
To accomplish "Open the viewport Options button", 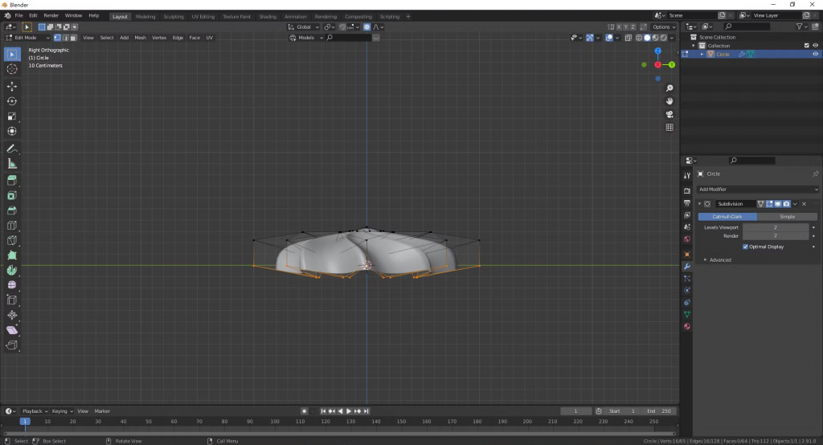I will [664, 27].
